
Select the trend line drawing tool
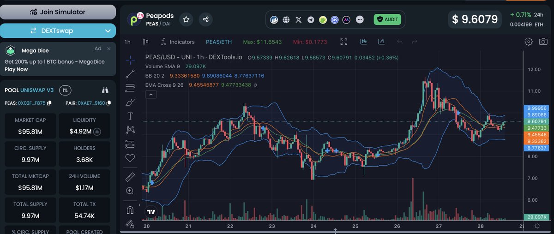(130, 73)
